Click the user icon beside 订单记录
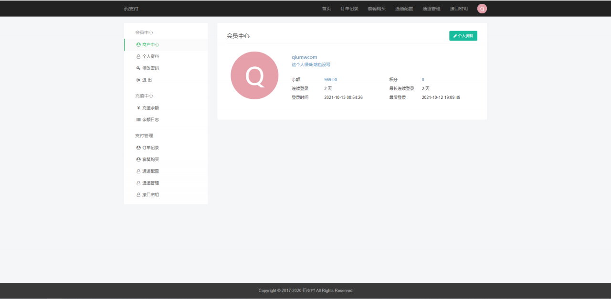This screenshot has height=299, width=611. pos(138,148)
